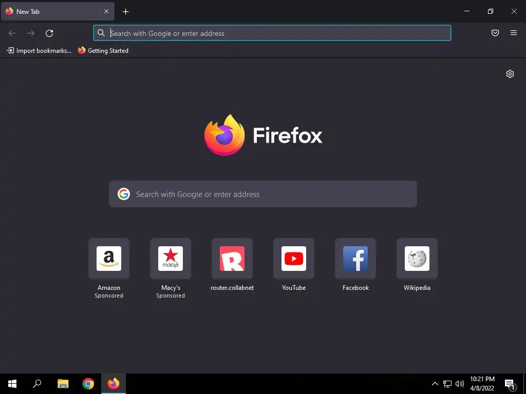Viewport: 526px width, 394px height.
Task: Select the New Tab tab
Action: pos(58,11)
